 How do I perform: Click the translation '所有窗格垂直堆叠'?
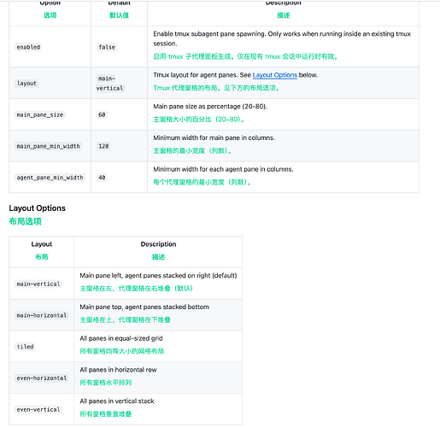point(105,414)
